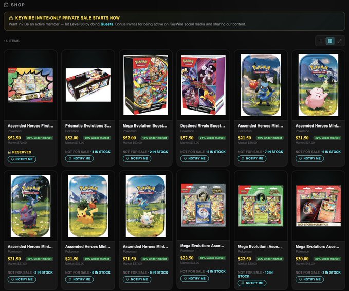Image resolution: width=349 pixels, height=291 pixels.
Task: Click Notify Me for Mega Evolution Booster
Action: (x=137, y=158)
